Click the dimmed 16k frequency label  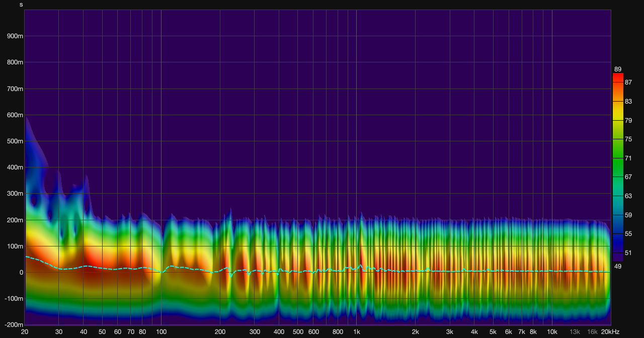[593, 332]
